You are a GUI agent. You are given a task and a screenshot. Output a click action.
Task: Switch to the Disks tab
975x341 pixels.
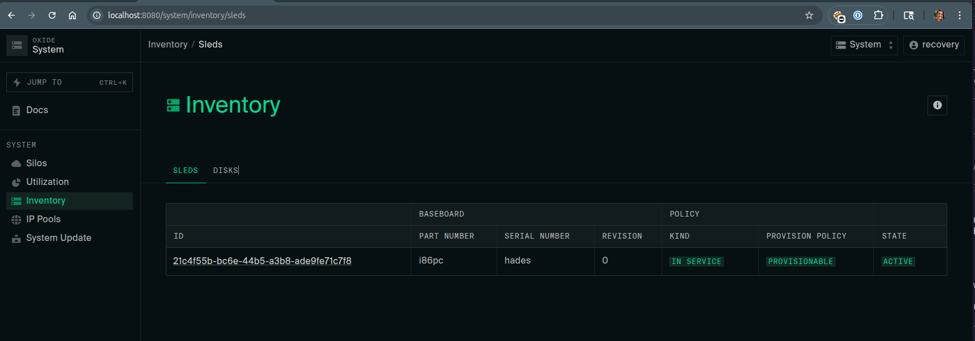pos(225,170)
